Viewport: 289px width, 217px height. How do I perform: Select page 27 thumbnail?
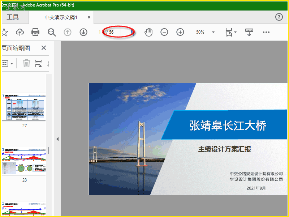24,107
